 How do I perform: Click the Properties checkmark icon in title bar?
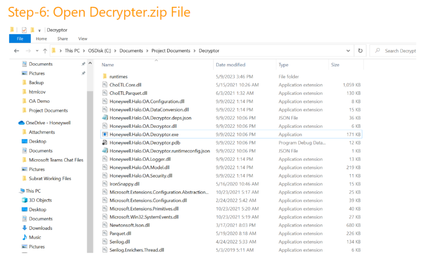click(24, 30)
